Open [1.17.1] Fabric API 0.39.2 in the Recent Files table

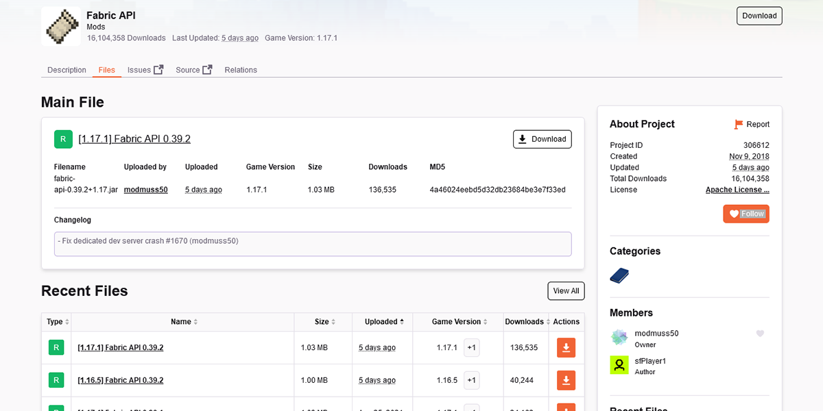coord(121,348)
